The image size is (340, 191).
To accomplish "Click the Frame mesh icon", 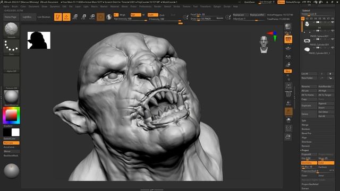I will pos(288,86).
